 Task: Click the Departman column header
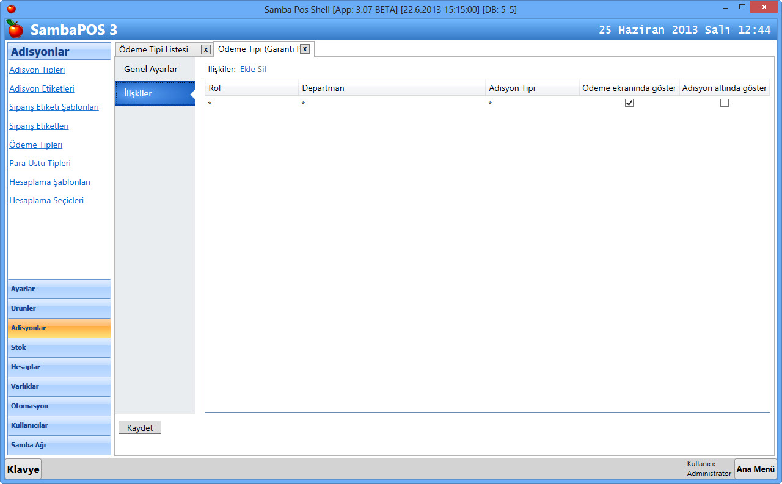pyautogui.click(x=392, y=88)
